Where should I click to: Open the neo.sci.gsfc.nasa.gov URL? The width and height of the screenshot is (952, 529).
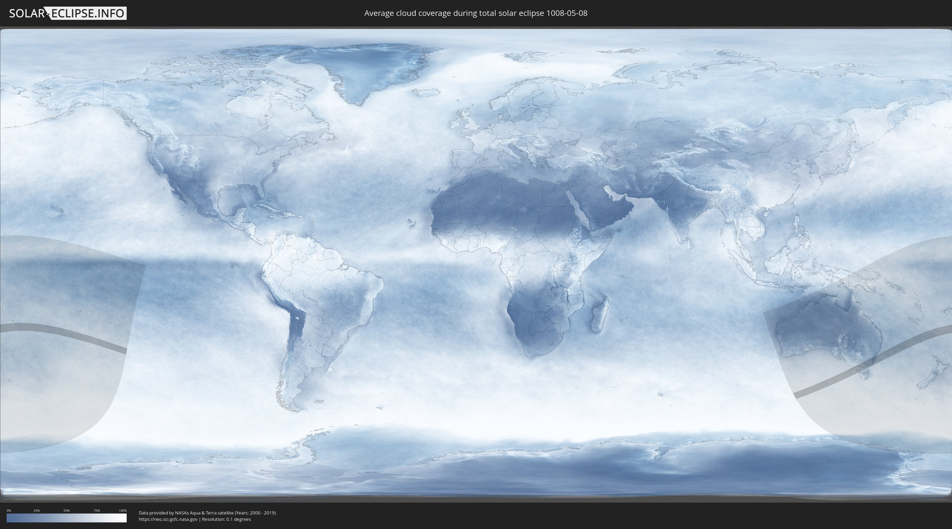click(x=168, y=519)
